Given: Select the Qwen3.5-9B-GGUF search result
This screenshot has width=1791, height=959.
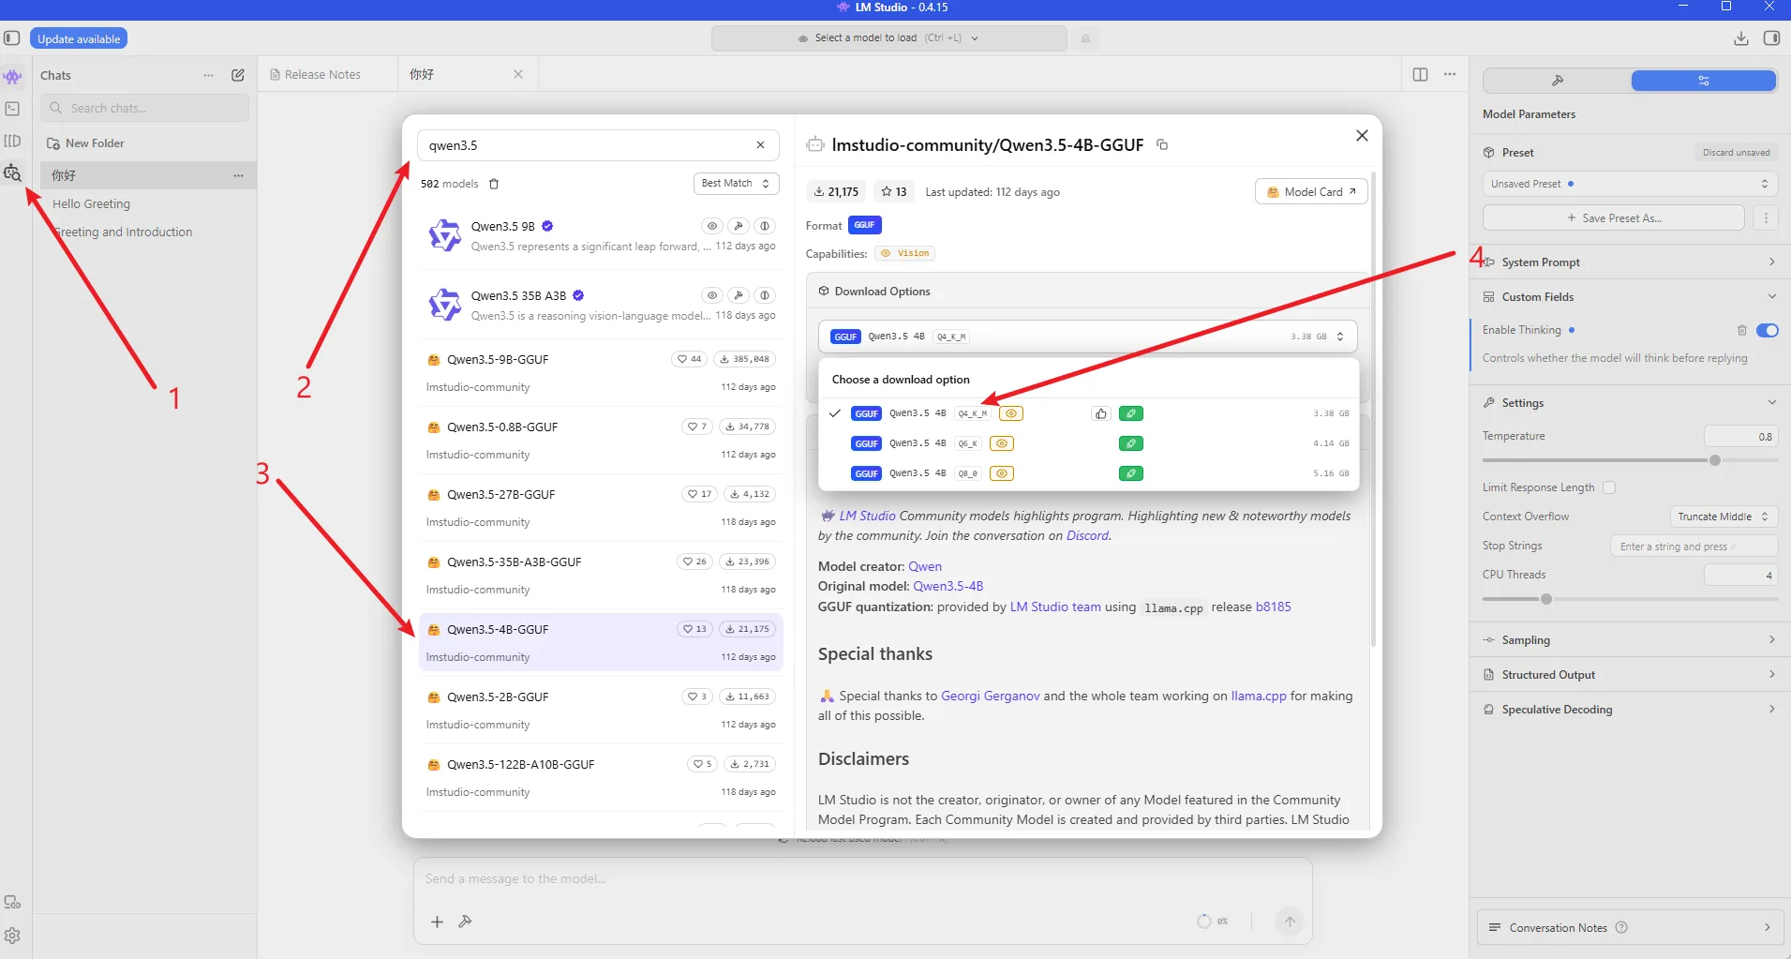Looking at the screenshot, I should 601,373.
